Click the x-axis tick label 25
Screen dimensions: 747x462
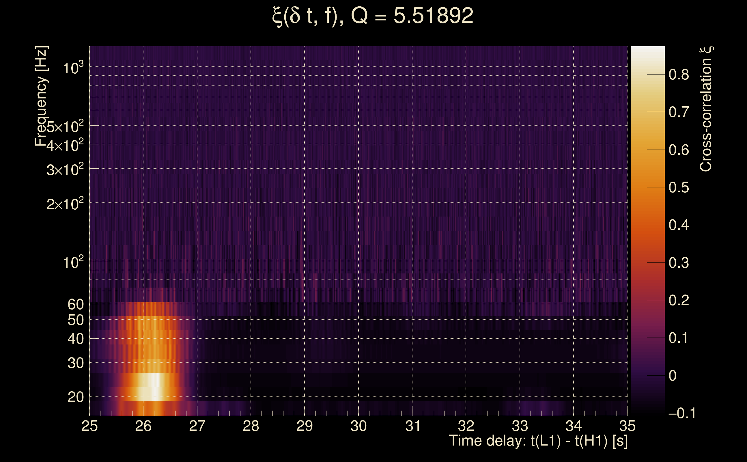[x=89, y=426]
